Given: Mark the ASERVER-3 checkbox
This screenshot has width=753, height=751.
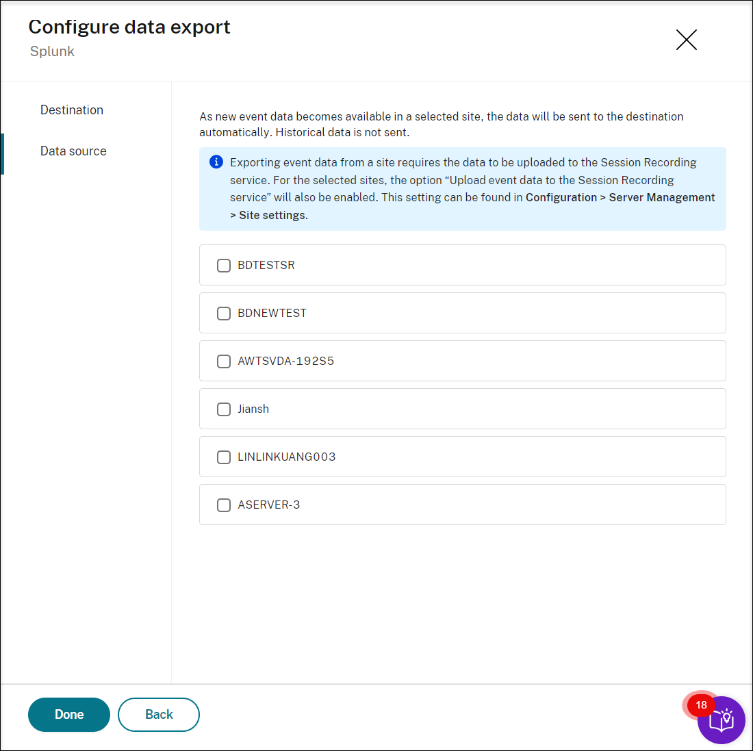Looking at the screenshot, I should 224,505.
